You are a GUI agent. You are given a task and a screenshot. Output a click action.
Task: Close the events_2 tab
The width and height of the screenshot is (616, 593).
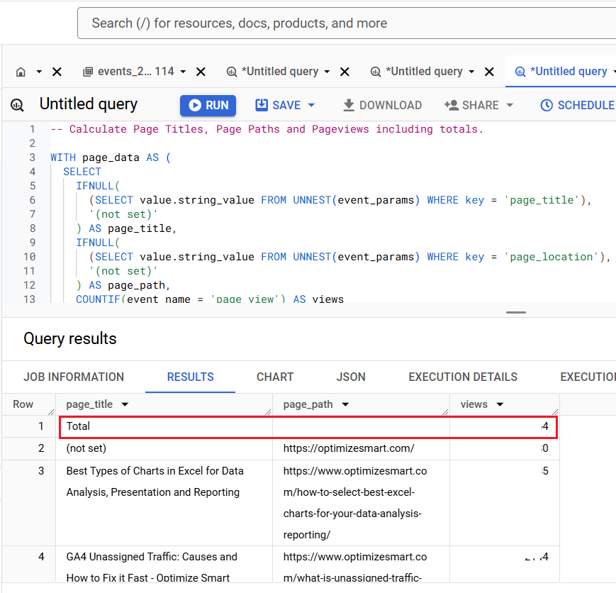point(201,71)
